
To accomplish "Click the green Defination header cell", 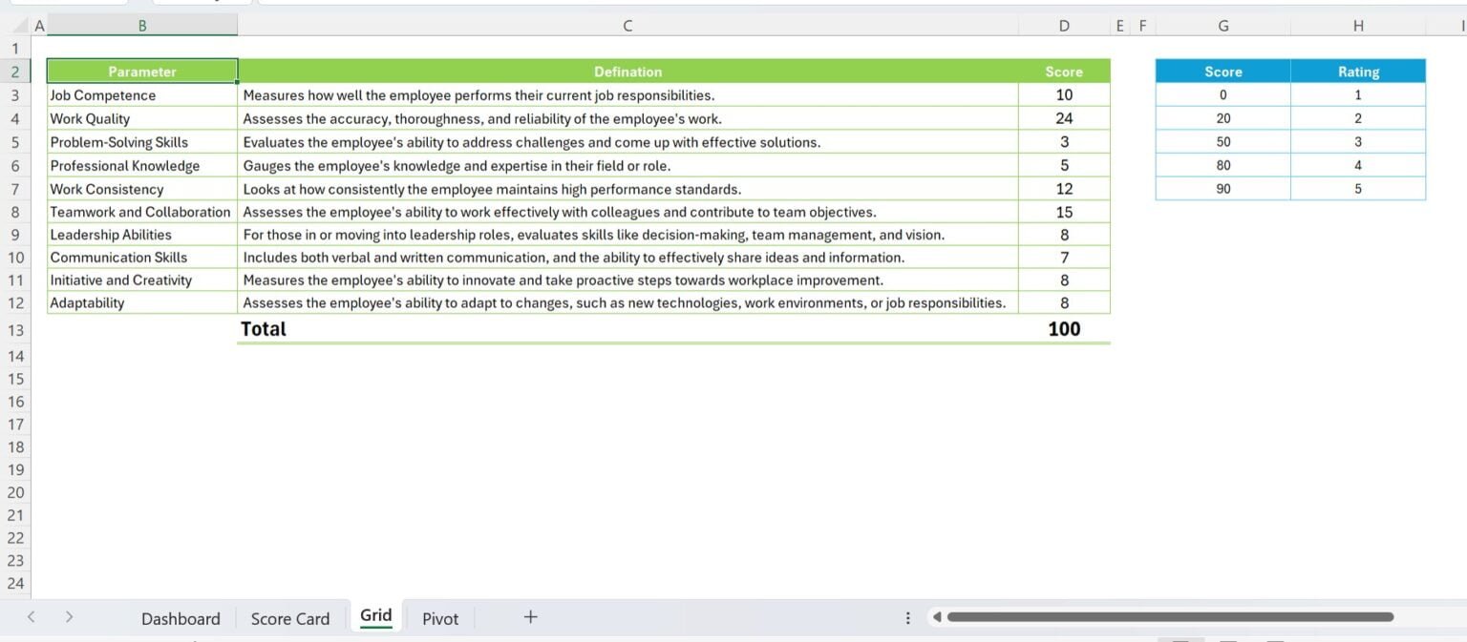I will pyautogui.click(x=627, y=72).
